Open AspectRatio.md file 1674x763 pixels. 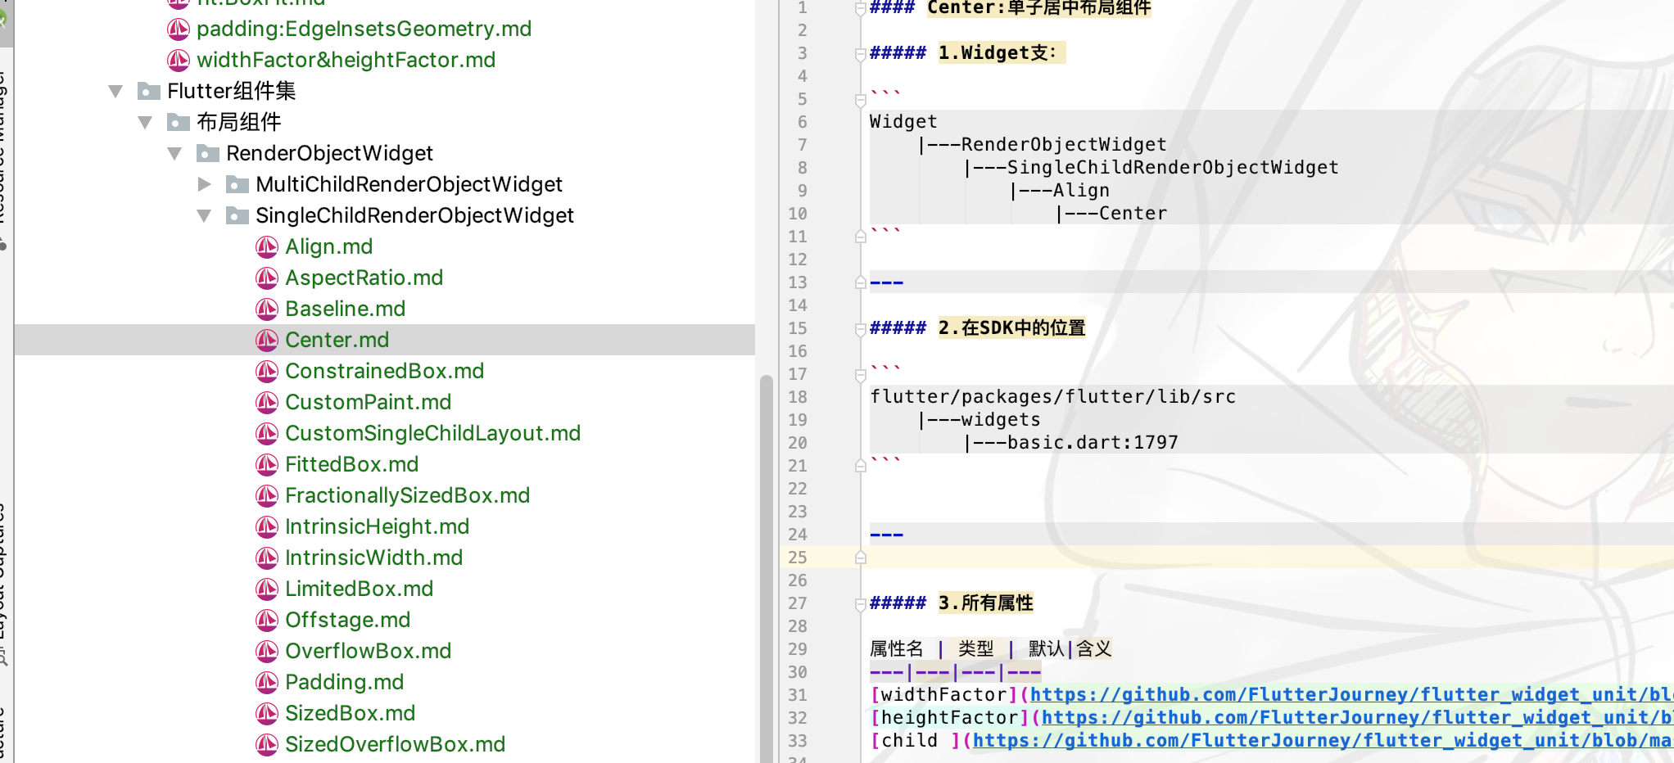click(x=364, y=278)
